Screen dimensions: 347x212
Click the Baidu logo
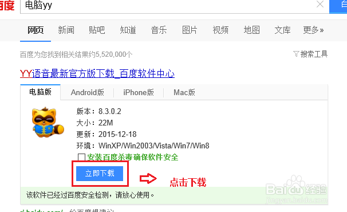tap(7, 6)
